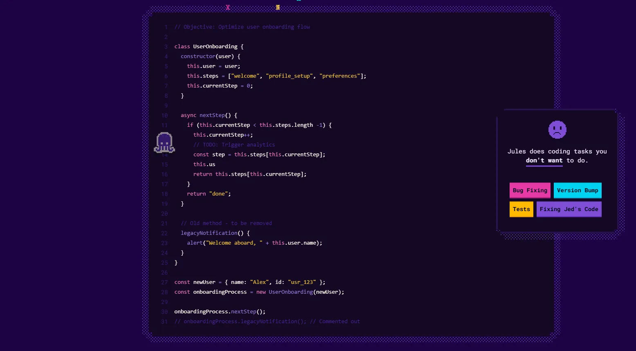Click the incomplete "this.us" code line

tap(204, 164)
